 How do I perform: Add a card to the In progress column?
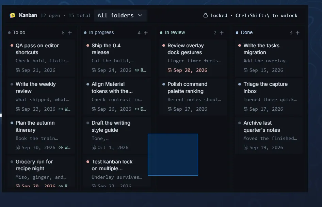click(146, 33)
